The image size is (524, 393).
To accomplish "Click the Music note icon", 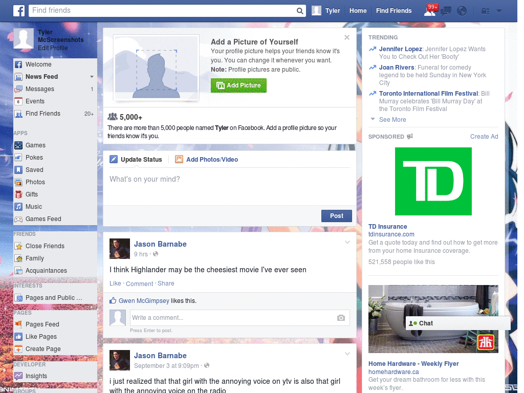I will coord(19,207).
